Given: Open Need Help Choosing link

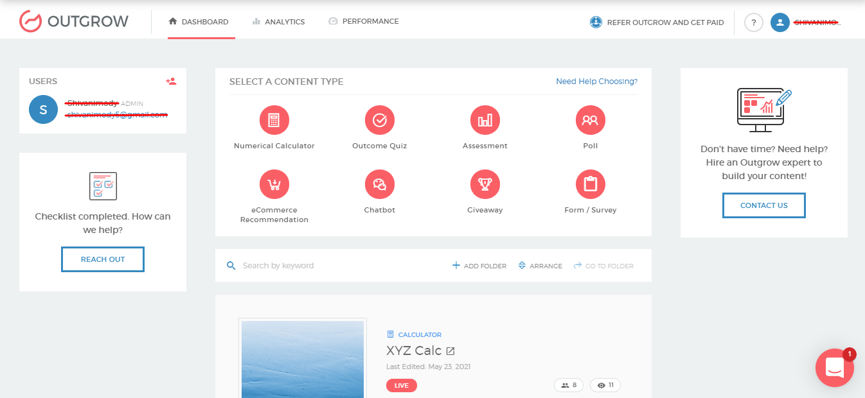Looking at the screenshot, I should point(596,82).
